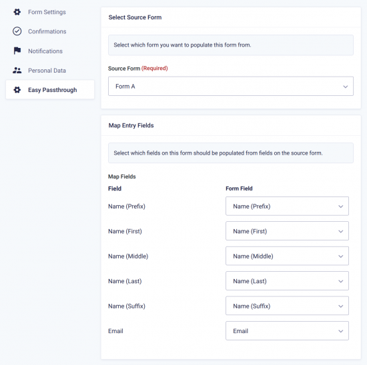Click the Easy Passthrough gear icon
The height and width of the screenshot is (365, 367).
tap(17, 90)
